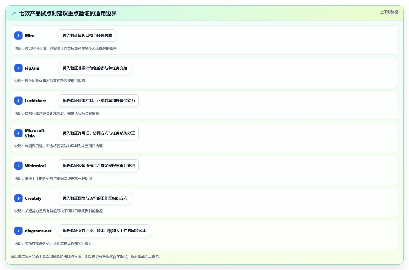The image size is (409, 270).
Task: Click the note 讨论空间灵活，但需防止同类项目产生多个无人维护的画布
Action: click(x=71, y=48)
